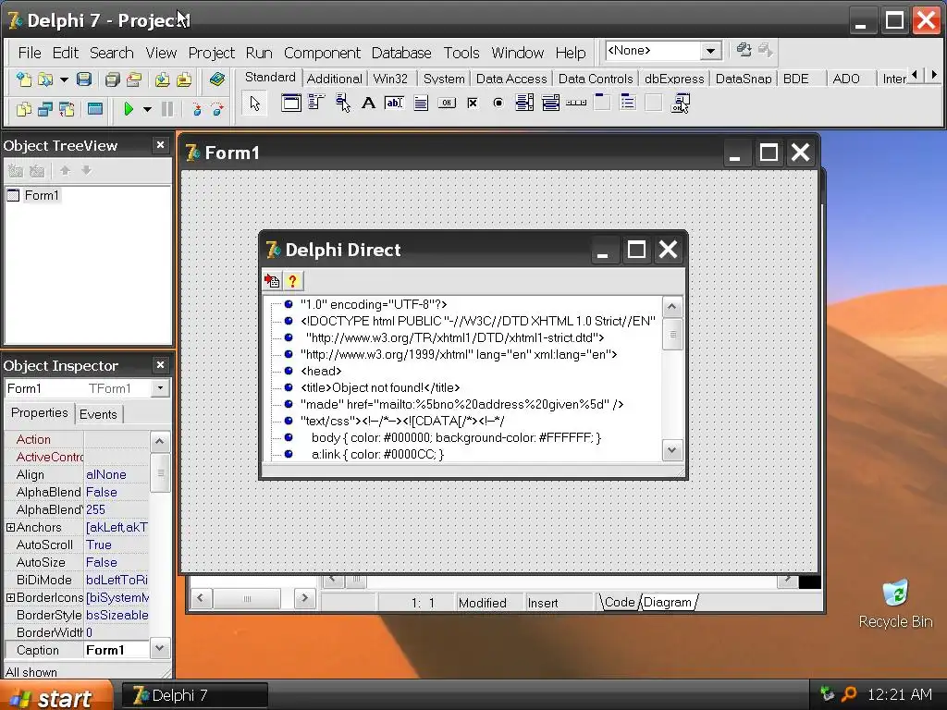Select the ListBox component icon
The width and height of the screenshot is (947, 710).
pos(524,104)
